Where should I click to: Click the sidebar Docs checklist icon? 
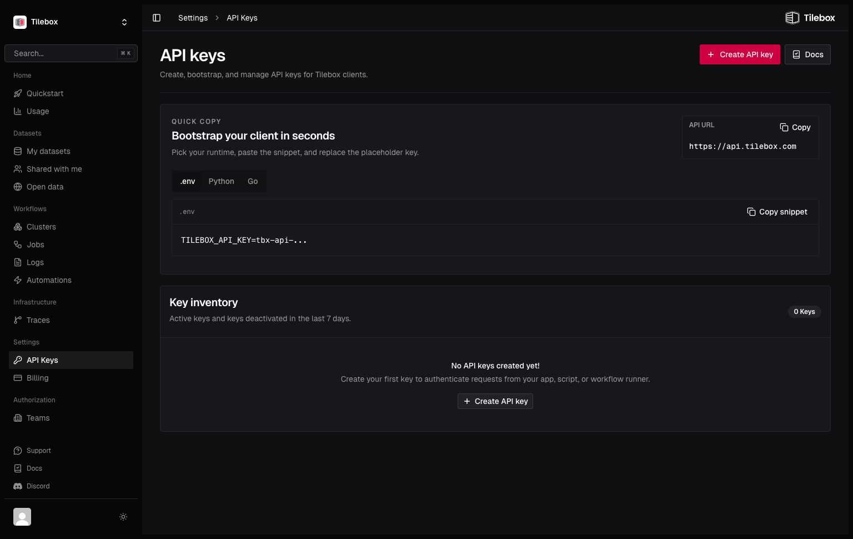point(18,468)
